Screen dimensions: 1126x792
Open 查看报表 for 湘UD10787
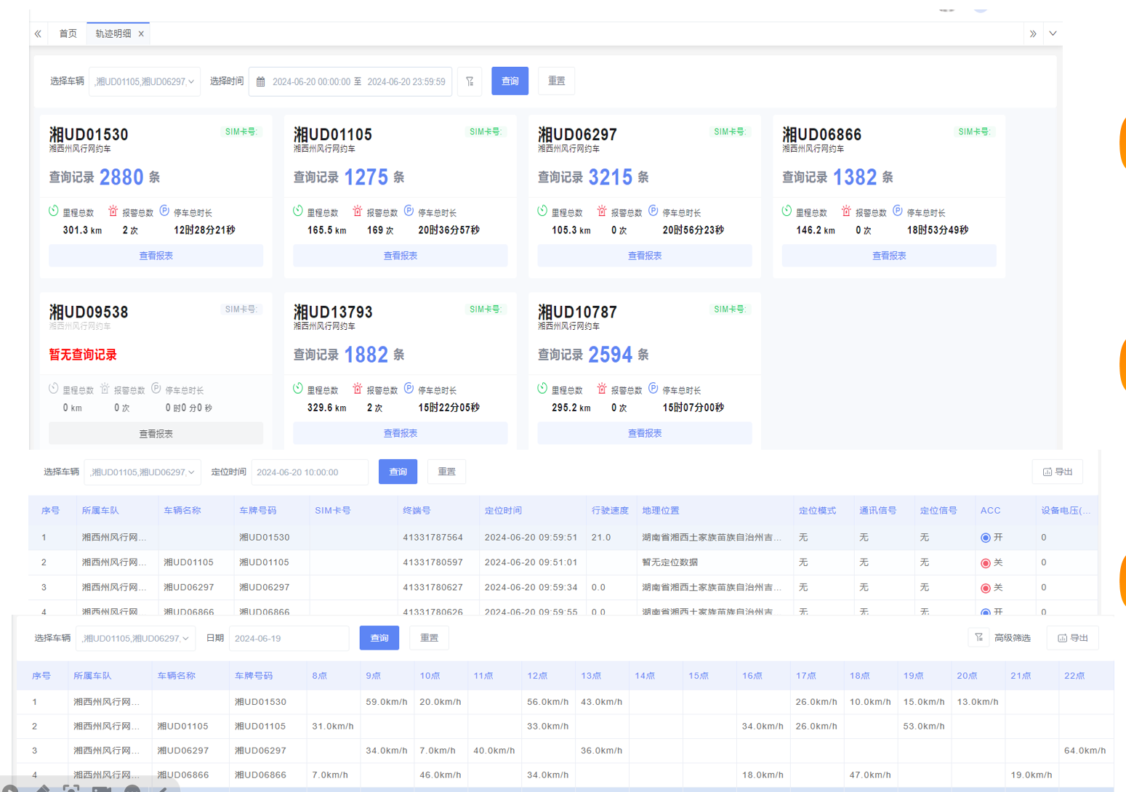pyautogui.click(x=644, y=433)
